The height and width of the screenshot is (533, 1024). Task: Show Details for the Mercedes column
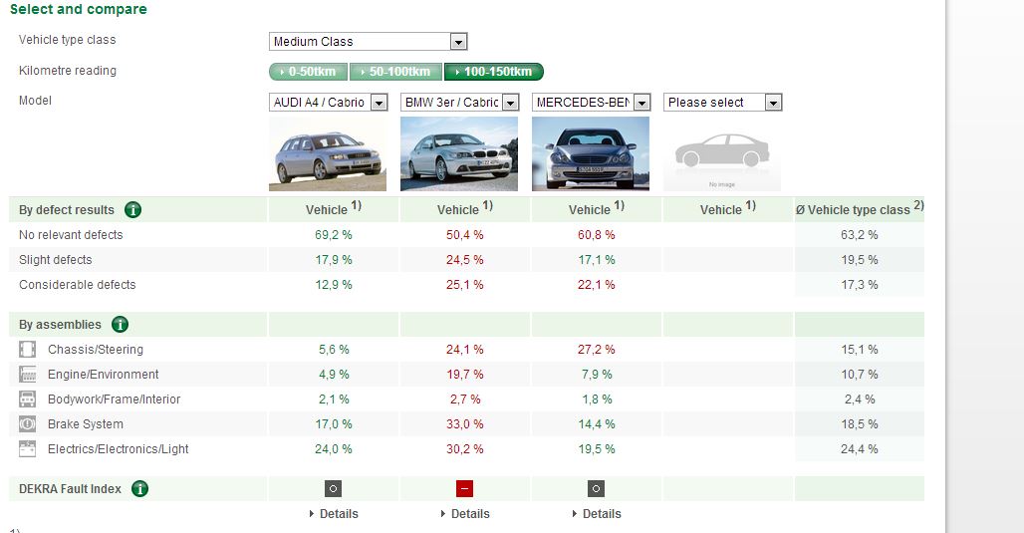click(597, 514)
